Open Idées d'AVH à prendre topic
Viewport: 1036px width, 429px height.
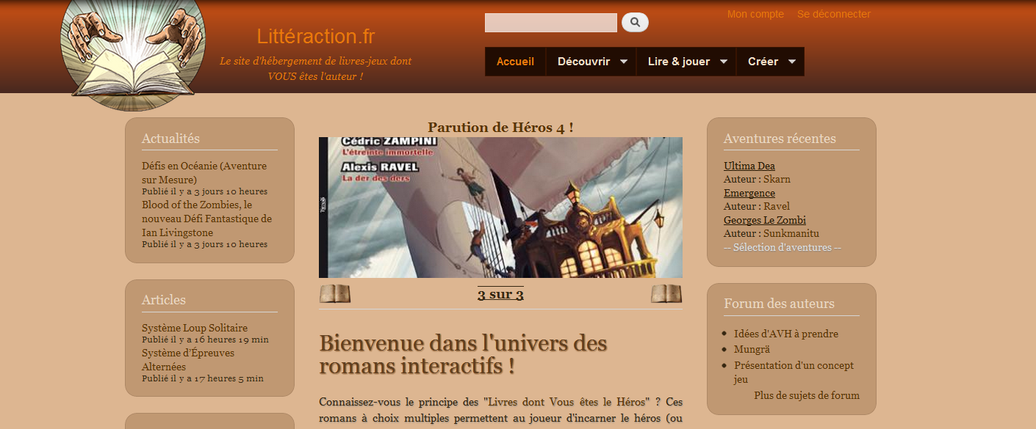tap(785, 334)
